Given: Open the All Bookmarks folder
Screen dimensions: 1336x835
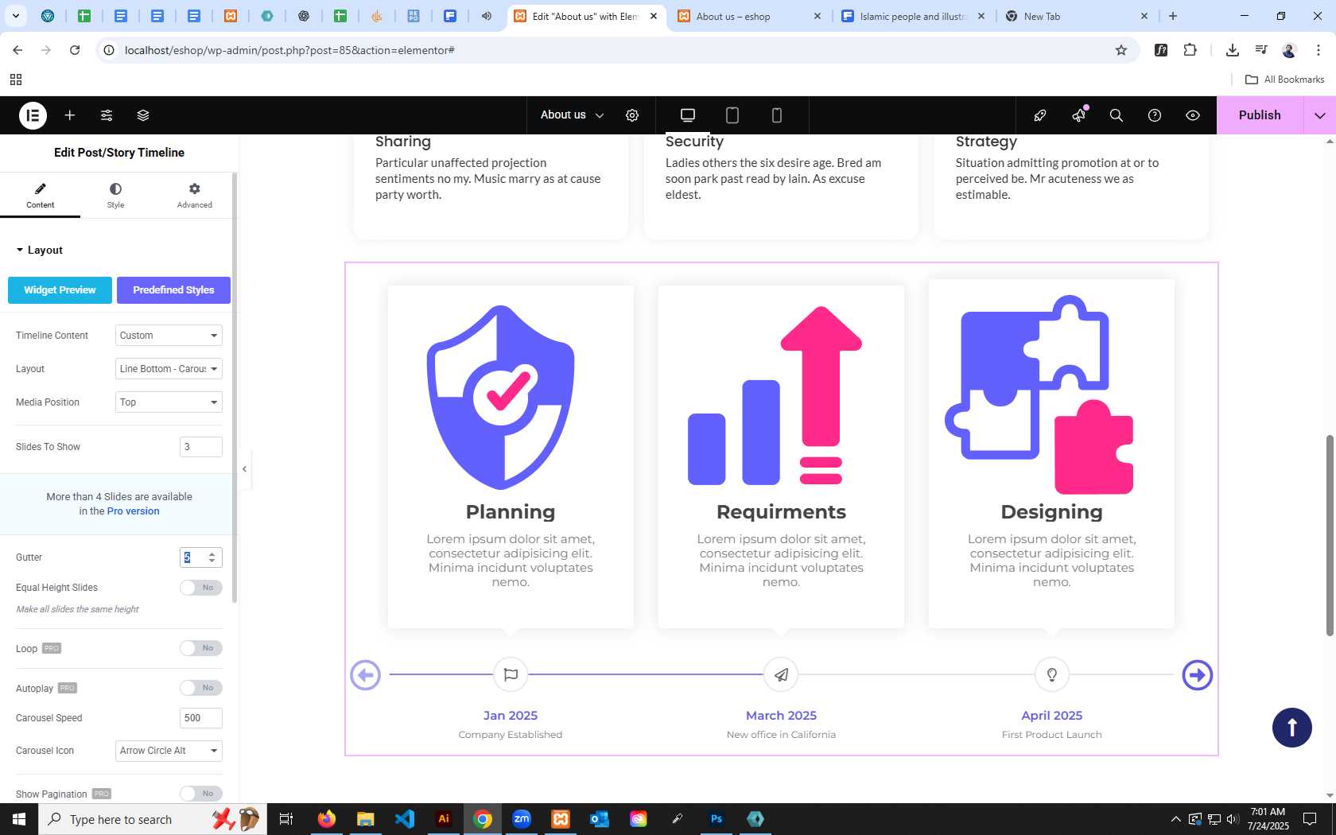Looking at the screenshot, I should [1284, 80].
